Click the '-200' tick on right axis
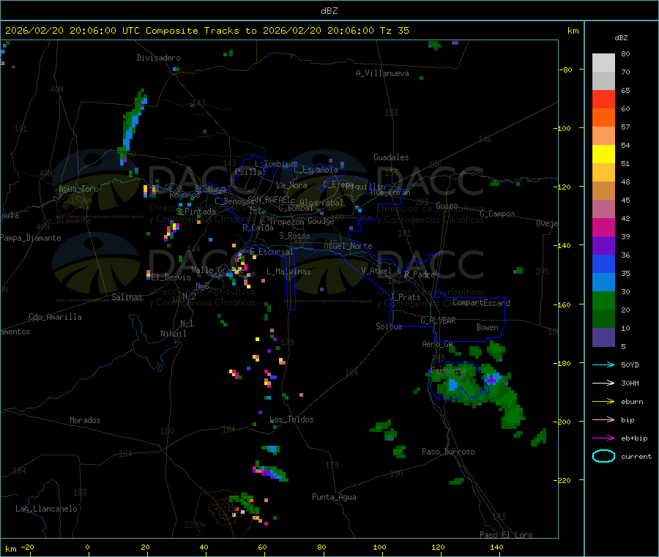Image resolution: width=659 pixels, height=557 pixels. [564, 422]
